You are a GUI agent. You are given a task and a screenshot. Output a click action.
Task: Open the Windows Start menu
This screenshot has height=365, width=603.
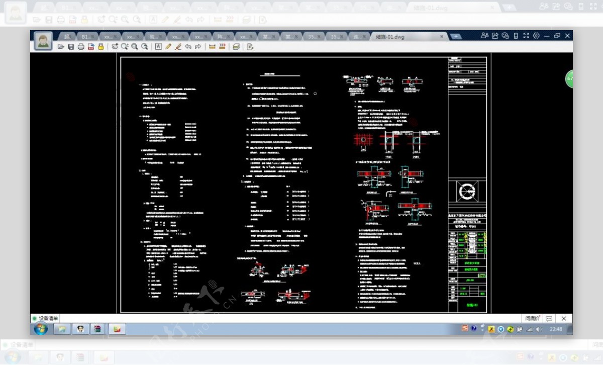click(x=40, y=329)
